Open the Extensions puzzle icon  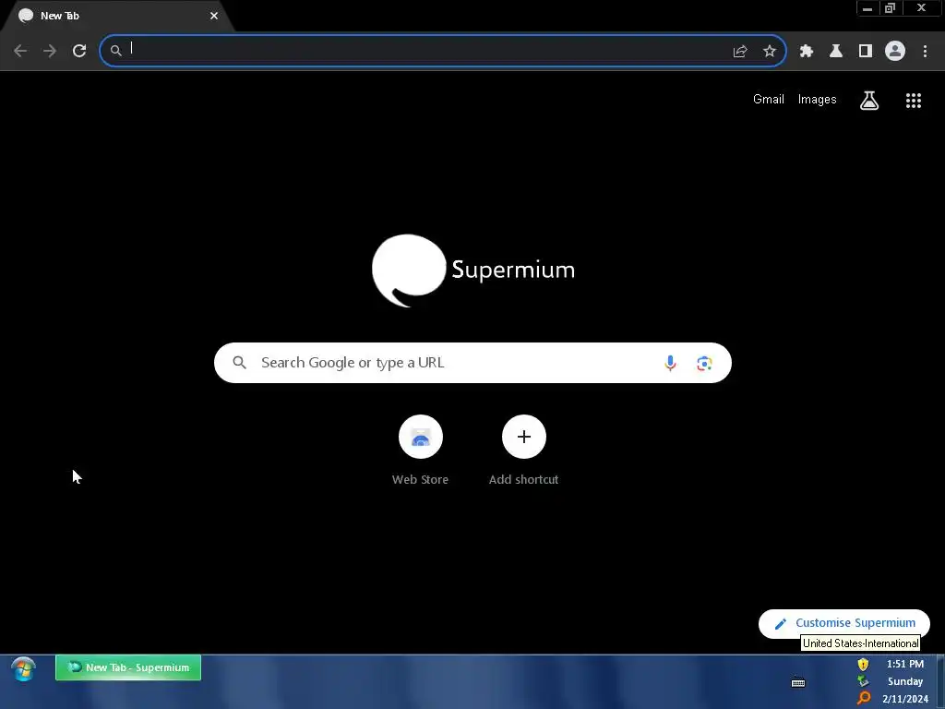click(807, 52)
